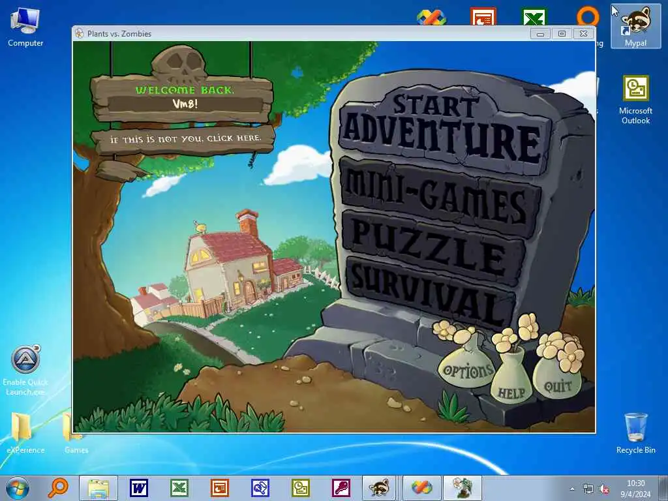Launch PowerPoint from the taskbar
This screenshot has width=668, height=501.
(x=220, y=488)
